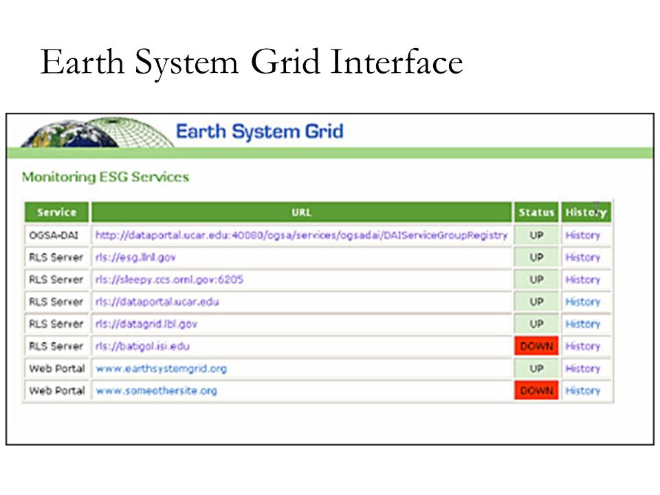
Task: Open the rls://dataportal.ucar.edu link
Action: pyautogui.click(x=157, y=302)
